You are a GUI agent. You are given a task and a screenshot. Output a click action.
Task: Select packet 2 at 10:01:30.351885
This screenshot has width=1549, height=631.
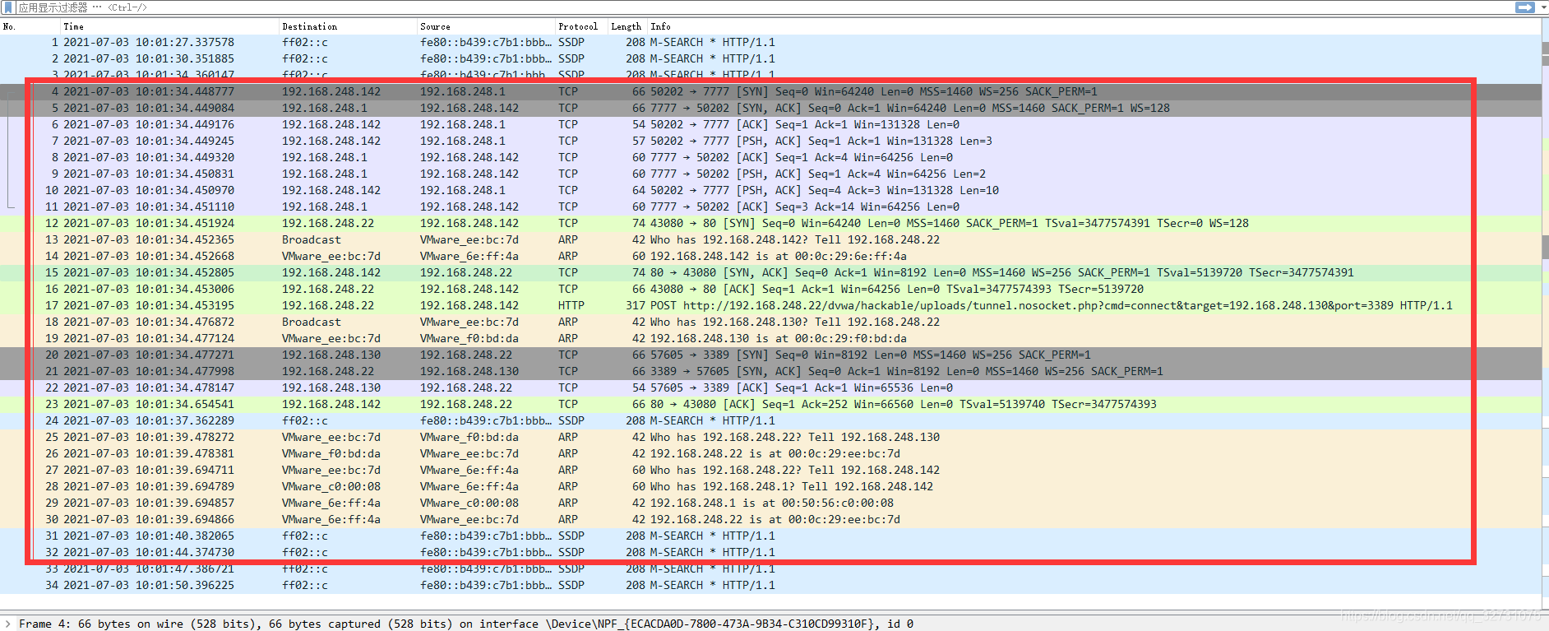pyautogui.click(x=770, y=58)
